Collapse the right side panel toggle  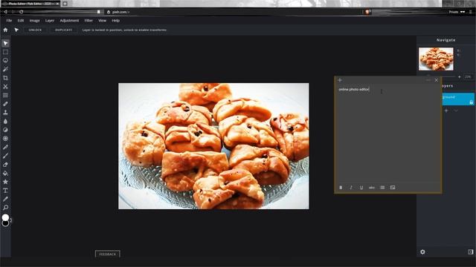[x=470, y=252]
